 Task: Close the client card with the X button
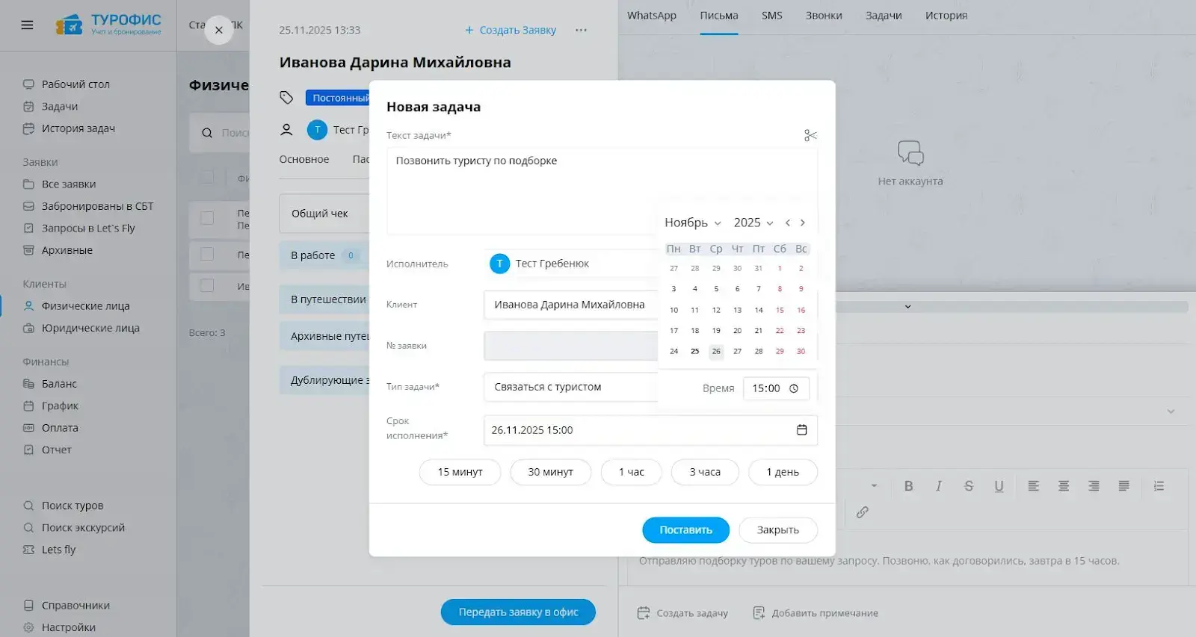pyautogui.click(x=219, y=30)
